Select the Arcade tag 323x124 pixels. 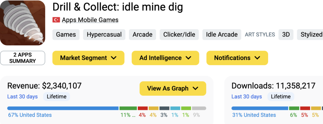(143, 35)
